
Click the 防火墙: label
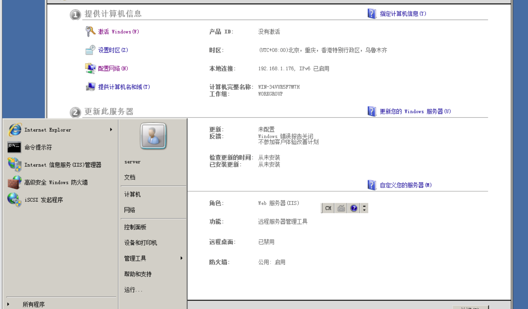(220, 262)
